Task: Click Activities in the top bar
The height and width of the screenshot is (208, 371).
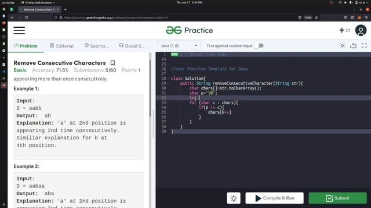Action: (8, 2)
